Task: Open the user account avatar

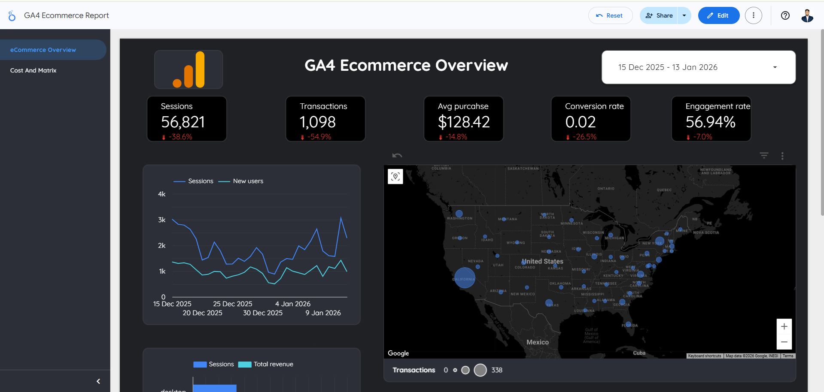Action: tap(807, 15)
